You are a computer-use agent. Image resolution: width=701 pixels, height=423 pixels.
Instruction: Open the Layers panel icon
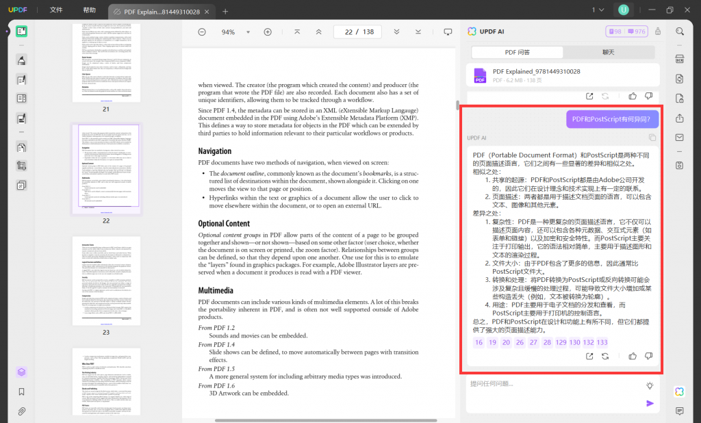pos(21,372)
